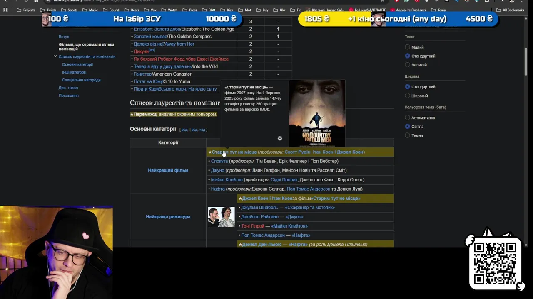Image resolution: width=533 pixels, height=299 pixels.
Task: Open the Гангстер film link
Action: coord(143,74)
